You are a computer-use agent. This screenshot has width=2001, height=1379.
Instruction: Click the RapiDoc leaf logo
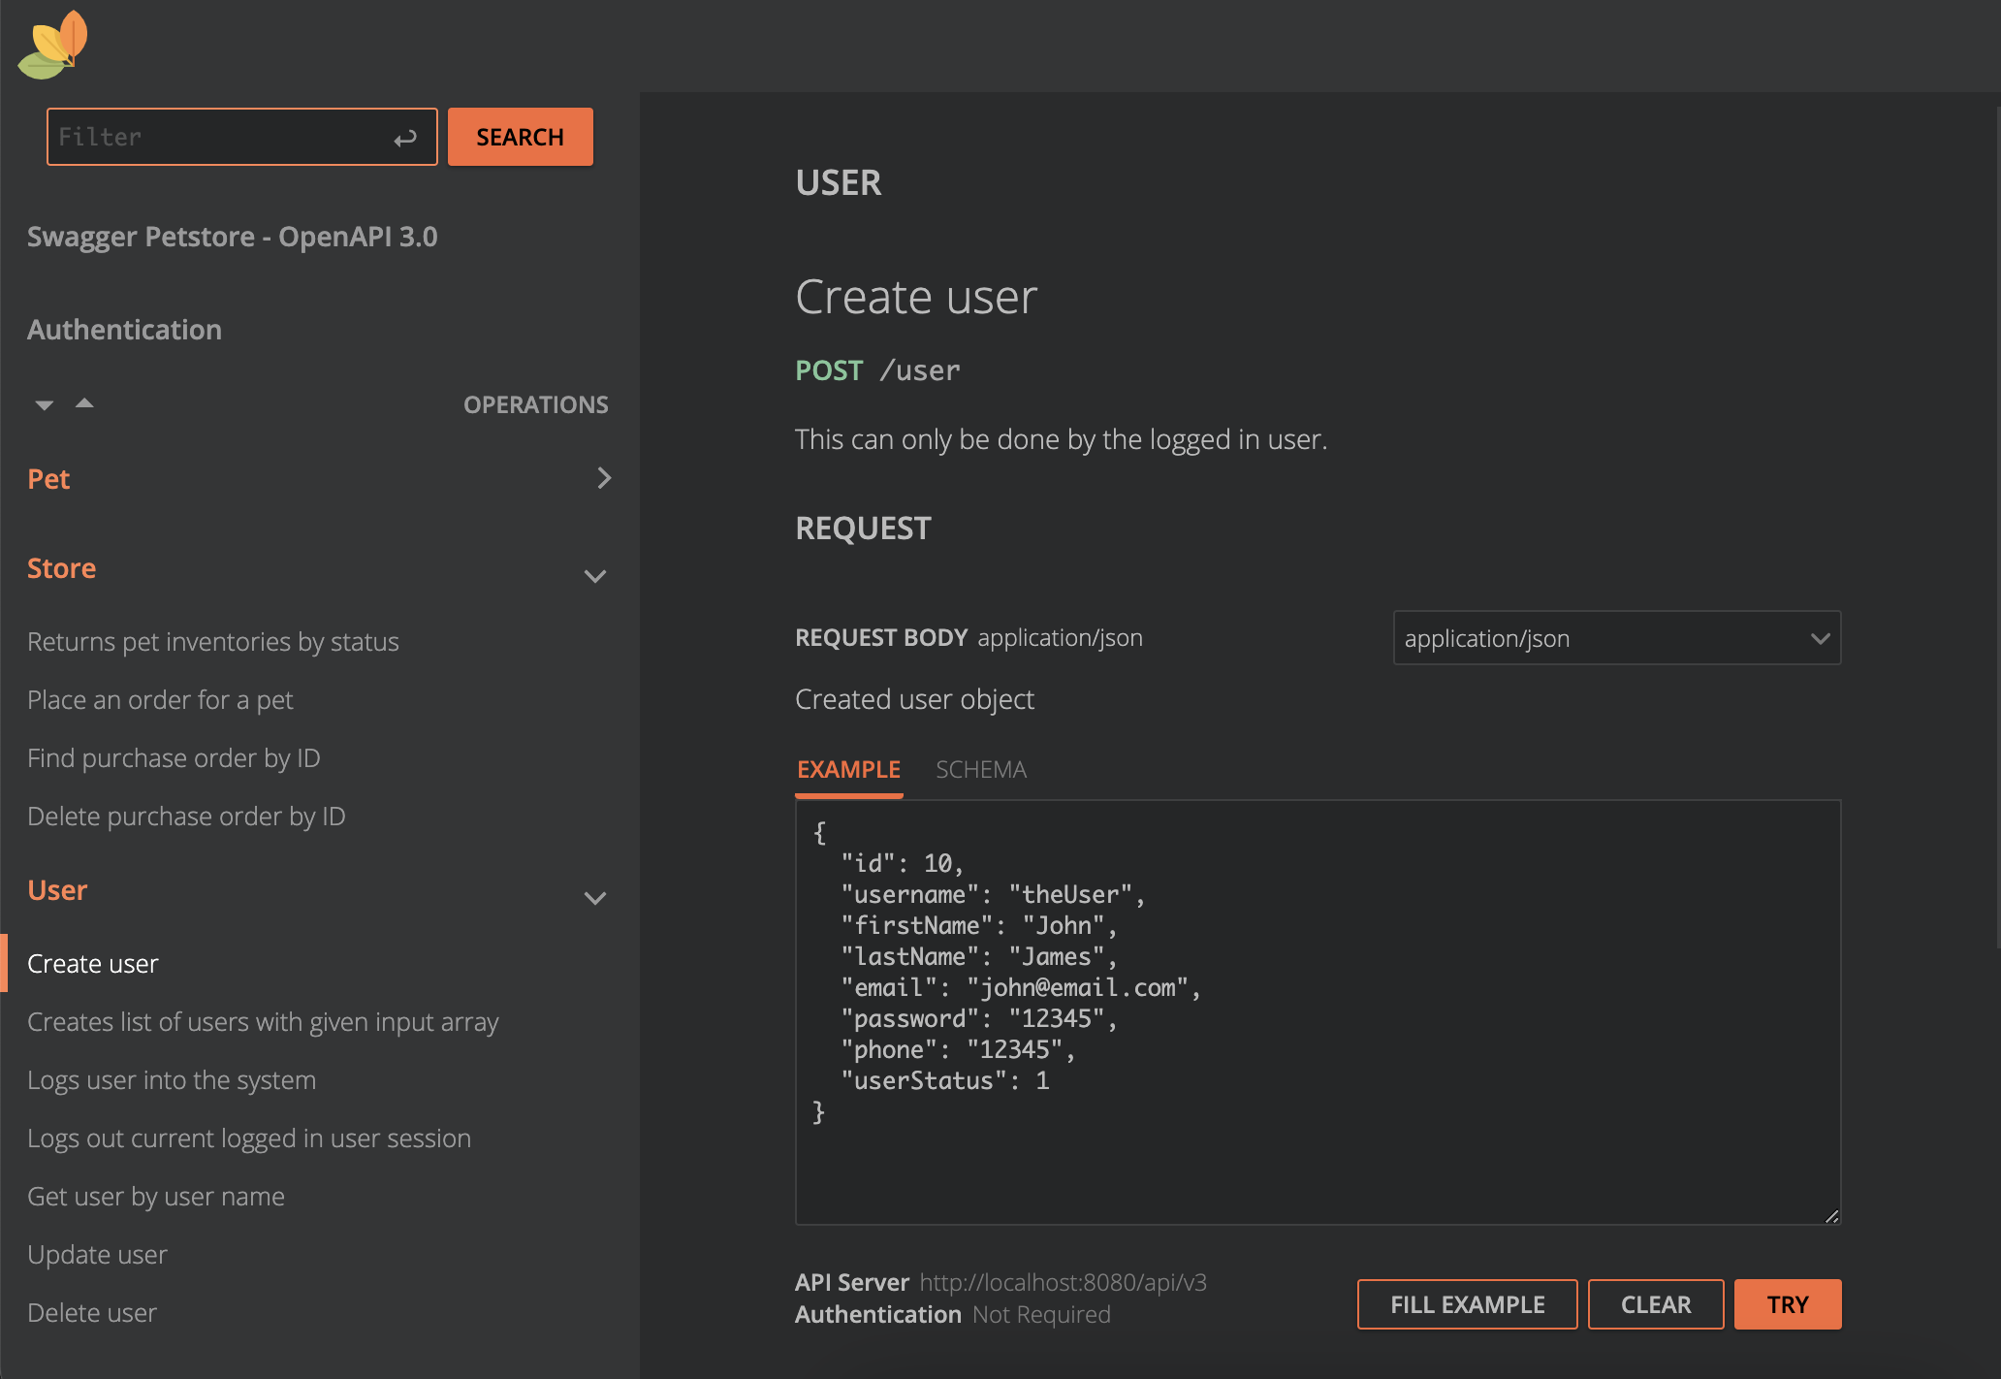point(53,45)
